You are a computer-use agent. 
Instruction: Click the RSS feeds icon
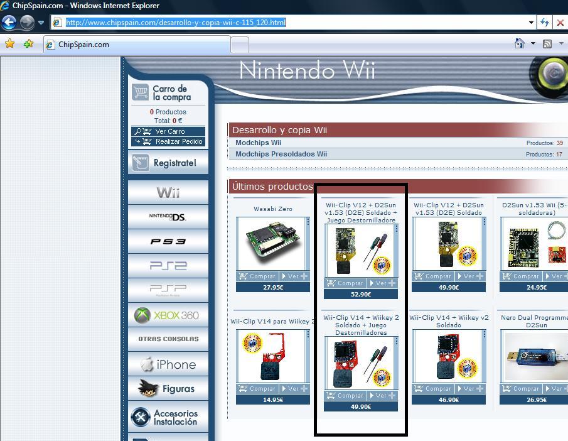pyautogui.click(x=547, y=44)
